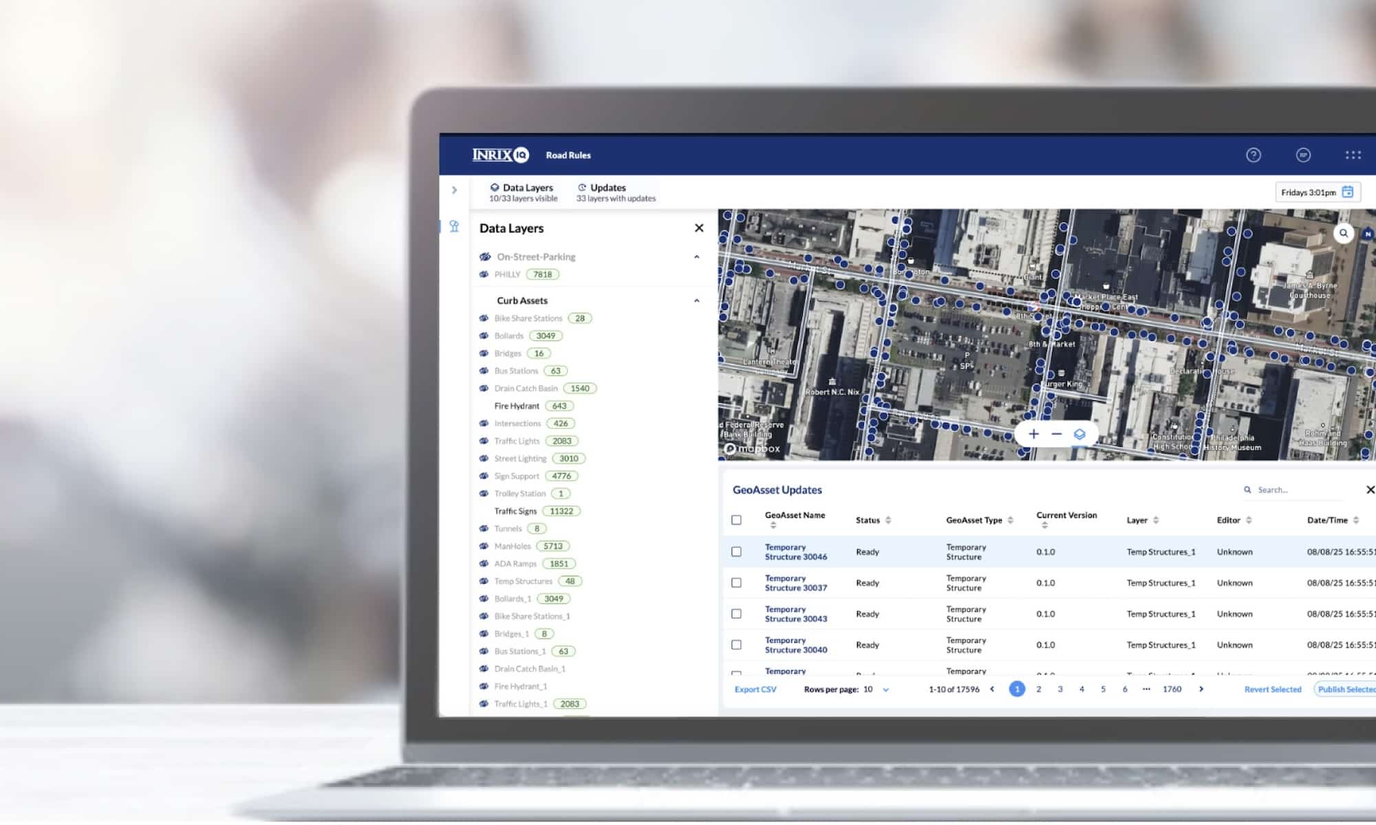Focus the GeoAsset Updates search field
Image resolution: width=1376 pixels, height=825 pixels.
(x=1297, y=489)
